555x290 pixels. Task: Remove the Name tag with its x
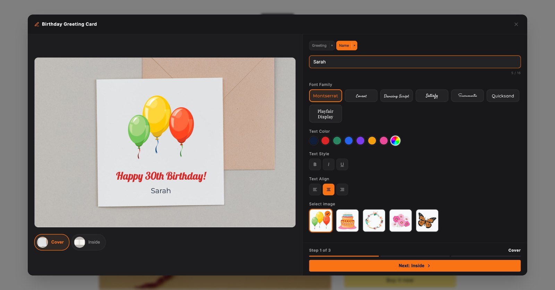pyautogui.click(x=354, y=46)
